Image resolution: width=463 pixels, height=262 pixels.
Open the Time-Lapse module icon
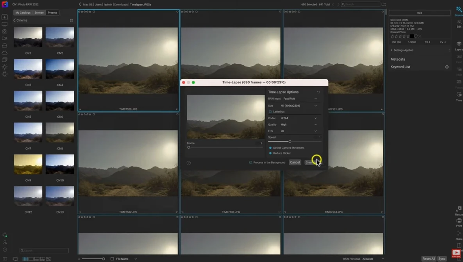pyautogui.click(x=459, y=95)
